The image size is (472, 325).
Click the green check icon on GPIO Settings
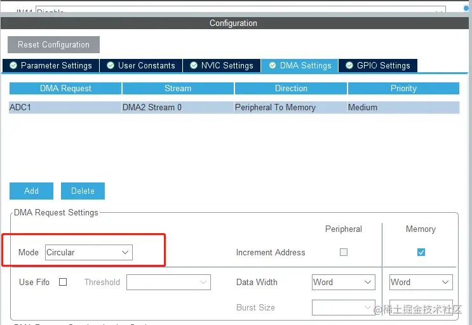(349, 65)
